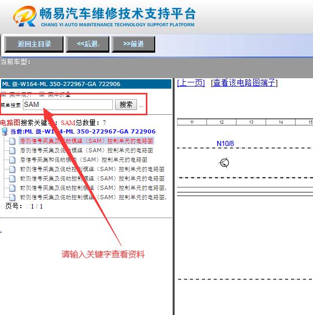Click document icon of the highlighted red row
Image resolution: width=313 pixels, height=315 pixels.
[12, 141]
